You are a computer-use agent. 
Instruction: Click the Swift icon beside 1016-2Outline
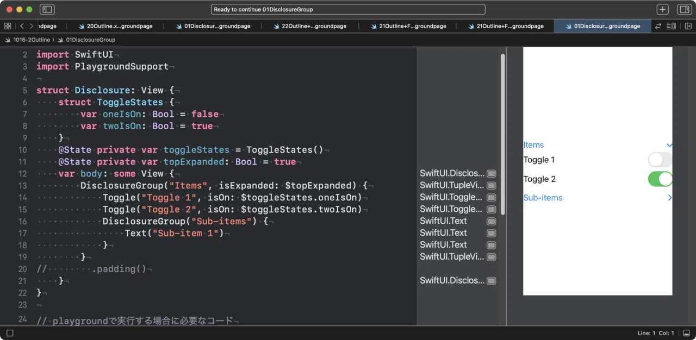8,40
